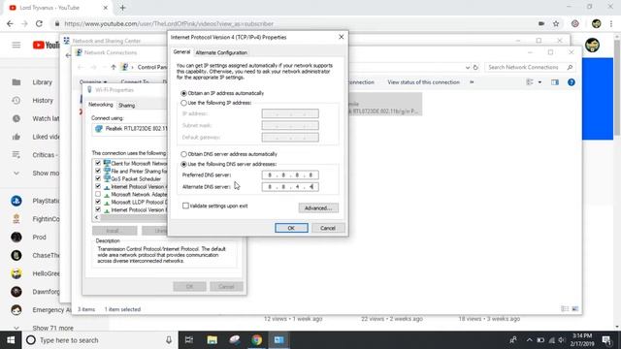Open Sharing tab in Wi-Fi Properties
Viewport: 621px width, 349px height.
[x=127, y=106]
